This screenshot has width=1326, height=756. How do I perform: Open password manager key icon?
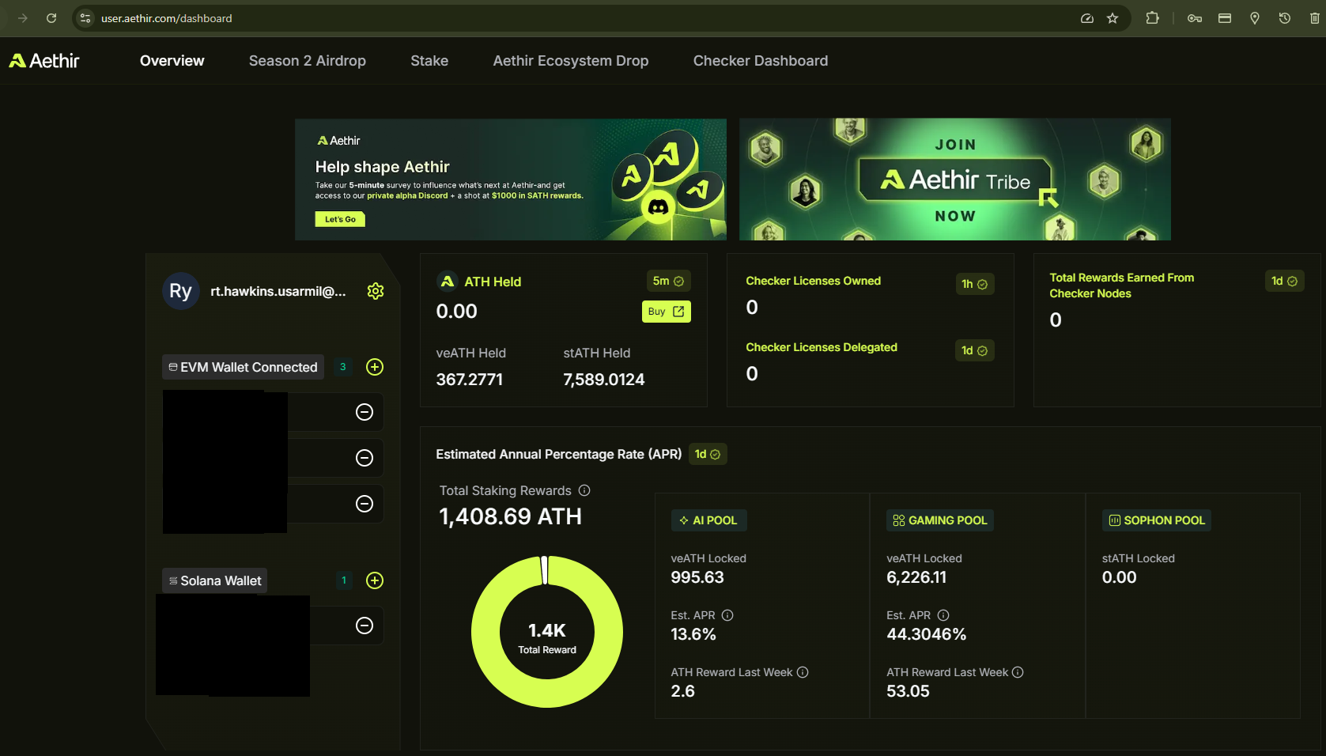pos(1195,18)
